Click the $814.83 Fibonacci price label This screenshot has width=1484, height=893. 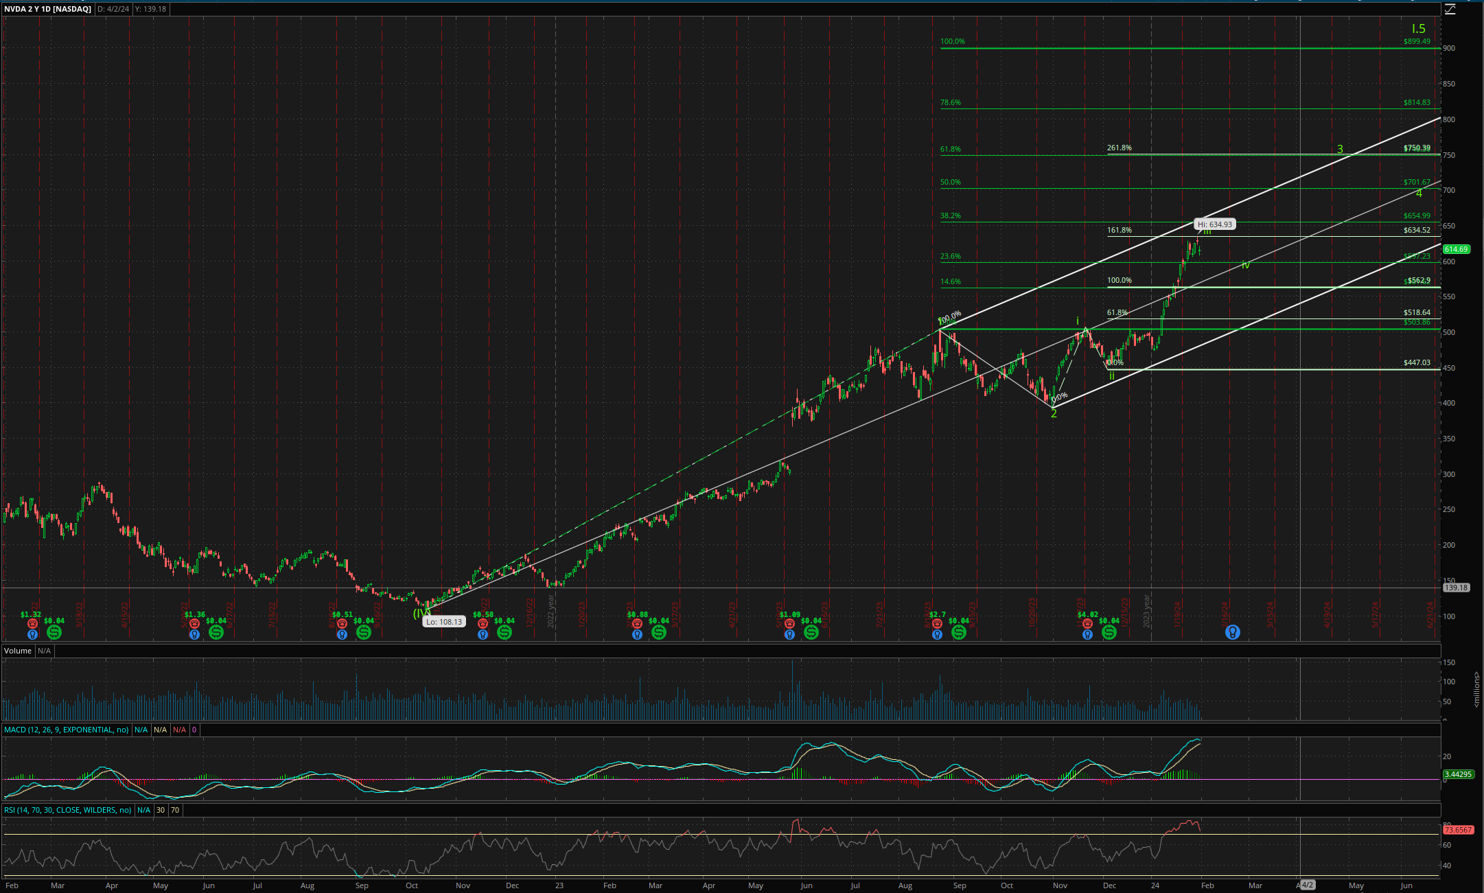pyautogui.click(x=1417, y=102)
